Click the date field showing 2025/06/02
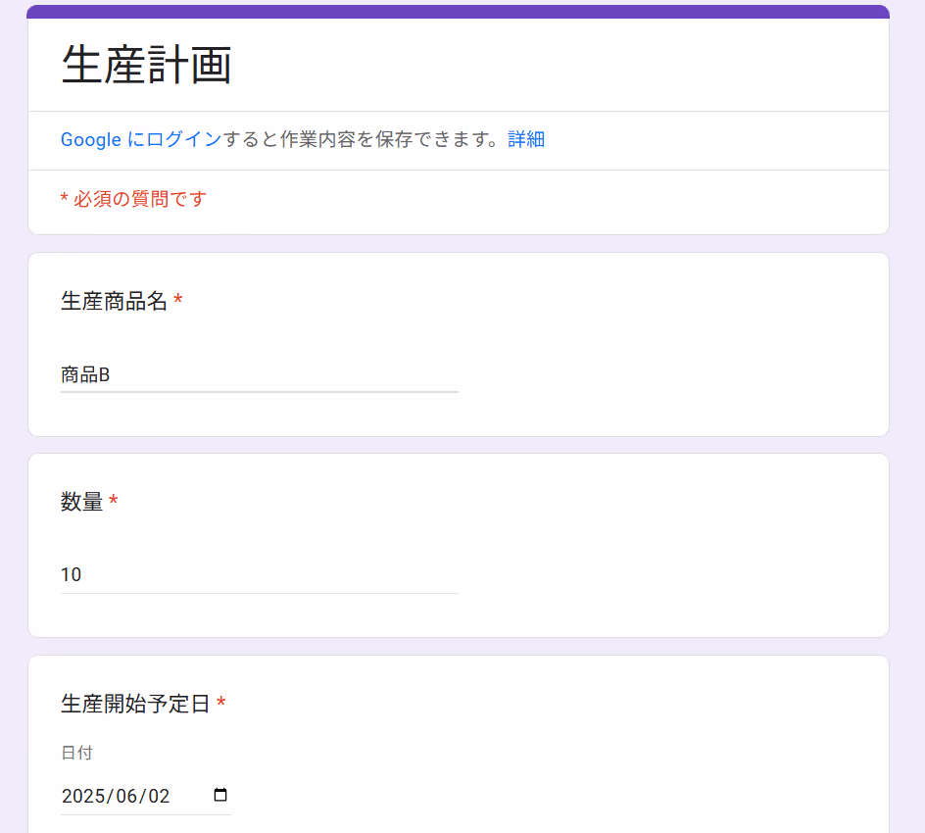This screenshot has height=833, width=925. (x=146, y=796)
